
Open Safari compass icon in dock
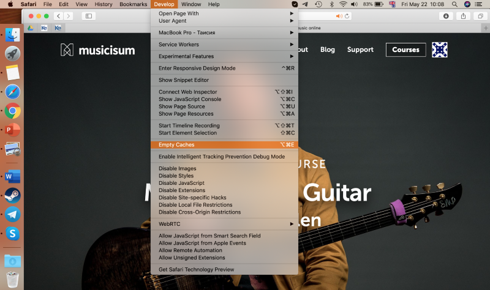(x=12, y=92)
